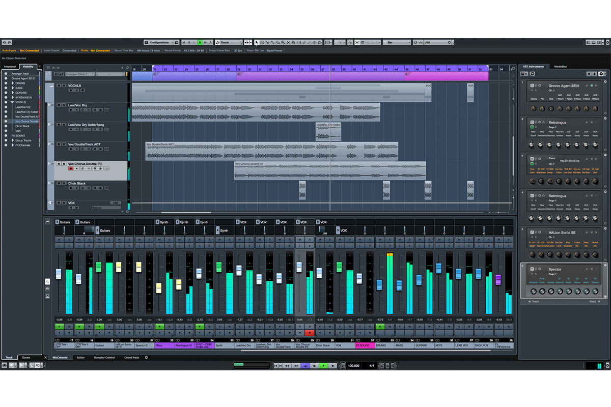This screenshot has width=611, height=407.
Task: Mute the VOCALS folder track
Action: click(x=59, y=85)
